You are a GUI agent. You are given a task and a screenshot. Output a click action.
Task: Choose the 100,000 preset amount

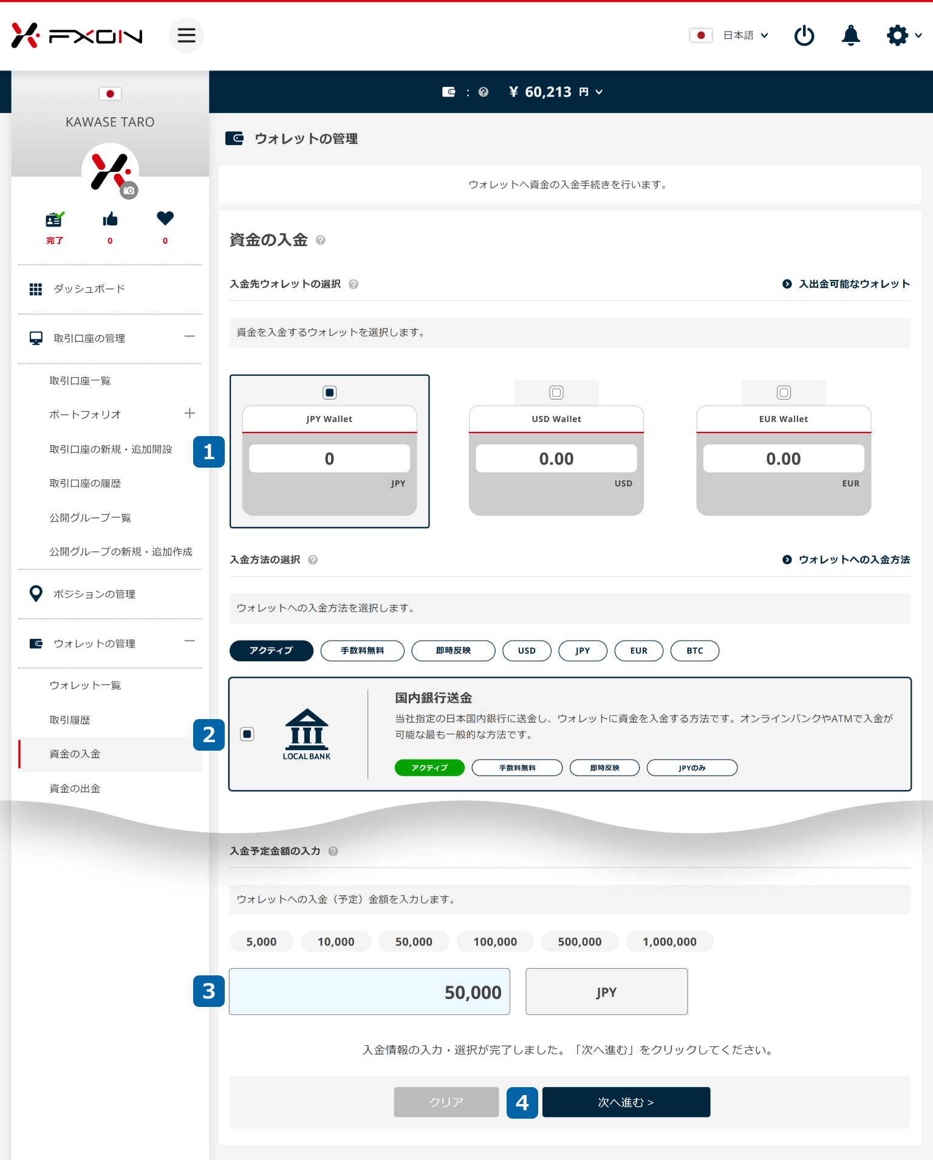(496, 942)
